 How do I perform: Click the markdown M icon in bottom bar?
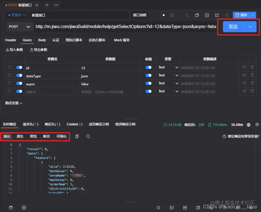[x=24, y=208]
